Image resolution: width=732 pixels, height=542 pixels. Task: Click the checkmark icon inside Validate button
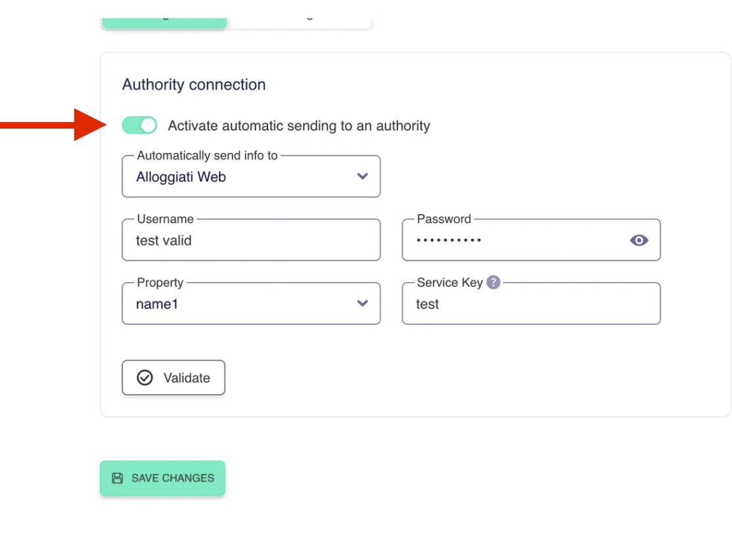[145, 378]
